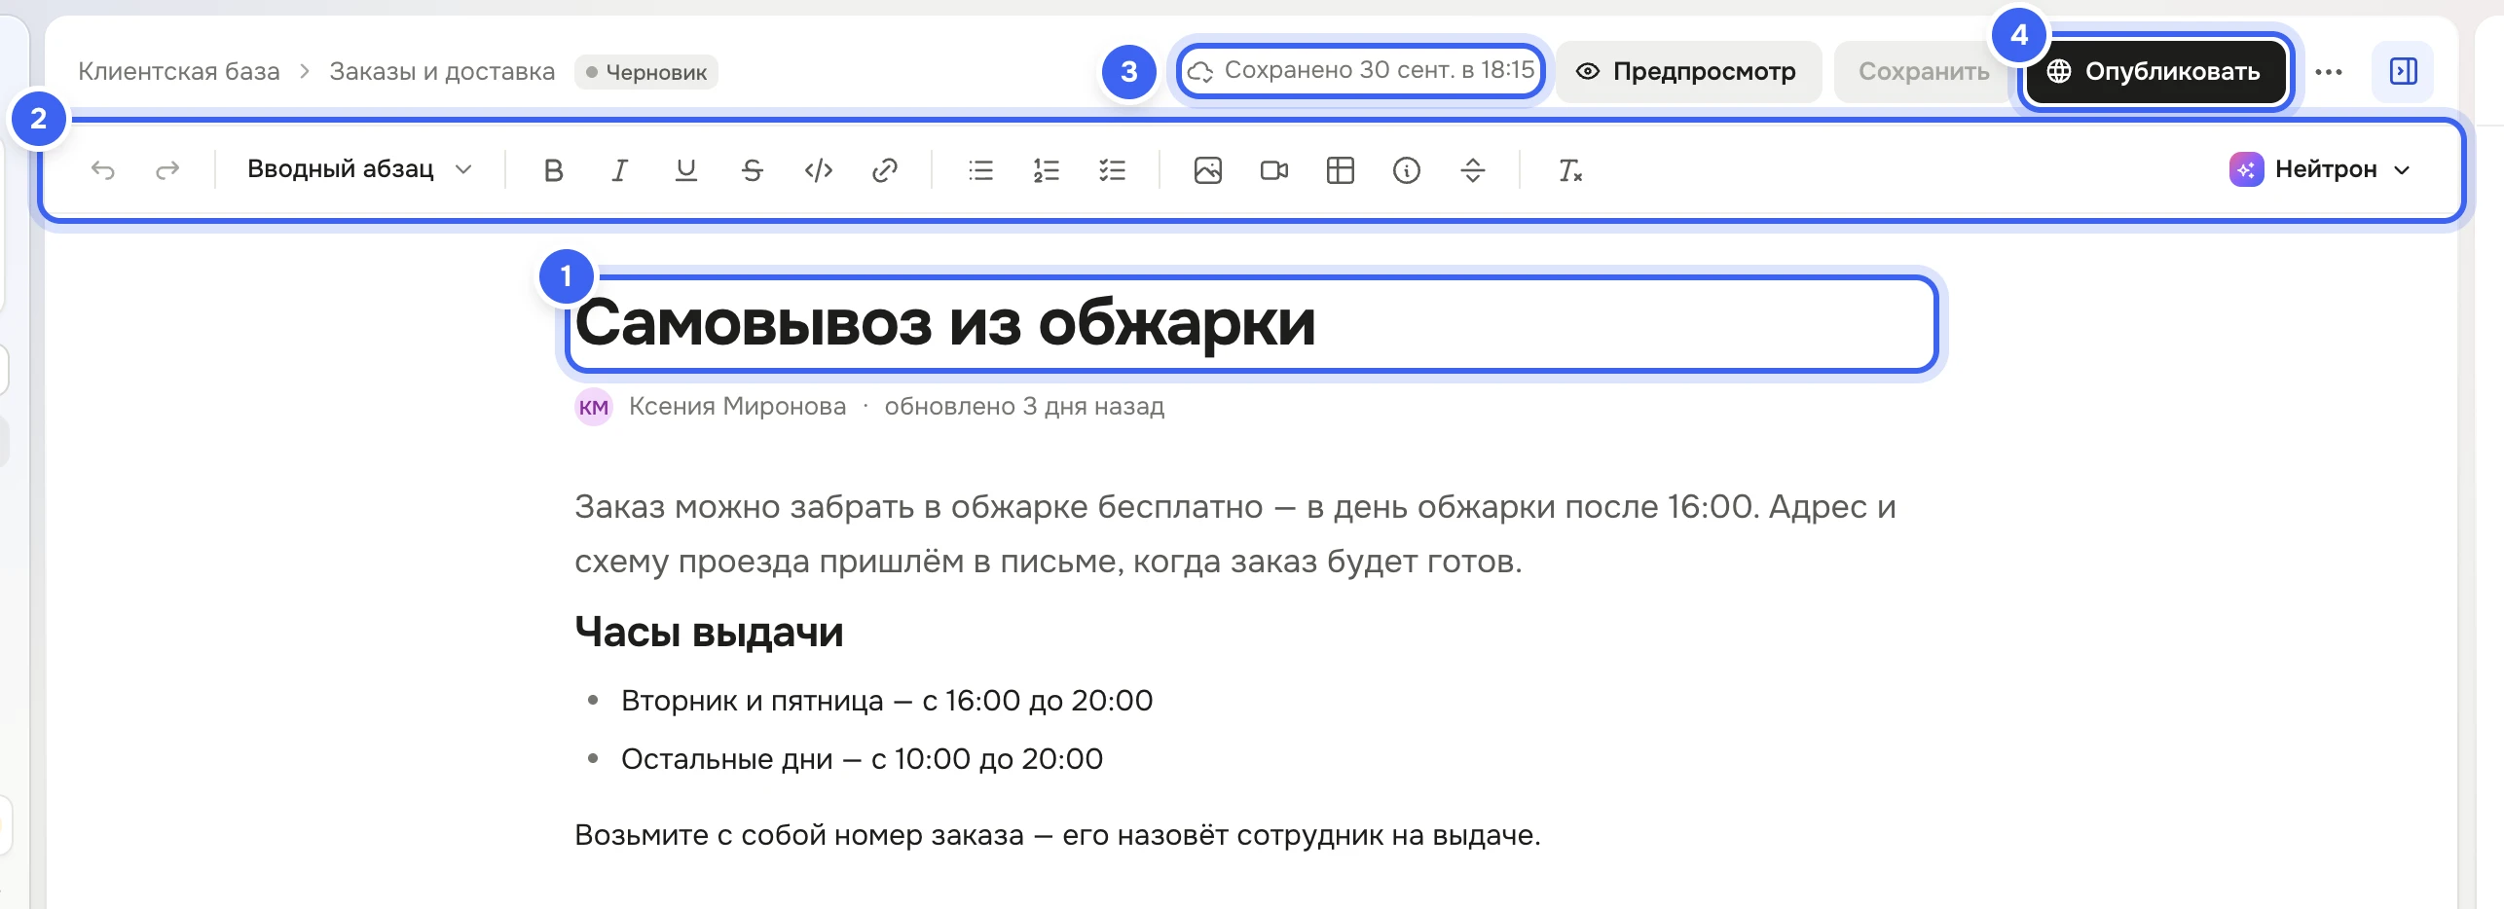Click the Черновик status badge

(646, 72)
